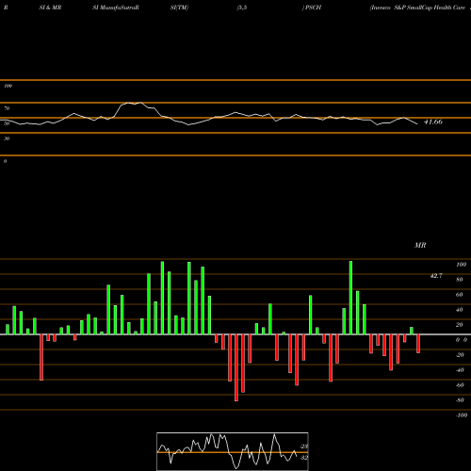
Task: Click the longest red bar near -80
Action: [236, 367]
